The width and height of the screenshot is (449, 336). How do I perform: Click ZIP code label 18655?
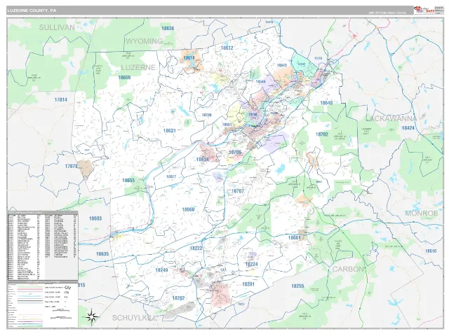pos(128,181)
